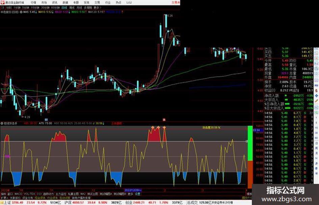Image resolution: width=319 pixels, height=205 pixels.
Task: Open the 关联报价 tab
Action: click(x=15, y=198)
